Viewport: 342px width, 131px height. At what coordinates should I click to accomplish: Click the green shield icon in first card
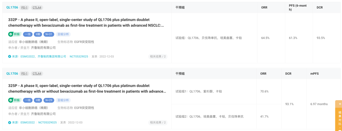point(10,34)
